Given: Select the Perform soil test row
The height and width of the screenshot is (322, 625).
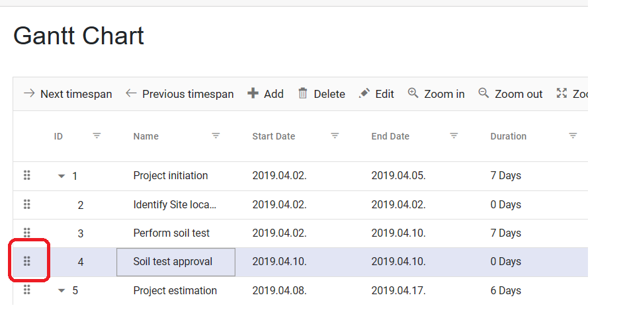Looking at the screenshot, I should coord(171,233).
